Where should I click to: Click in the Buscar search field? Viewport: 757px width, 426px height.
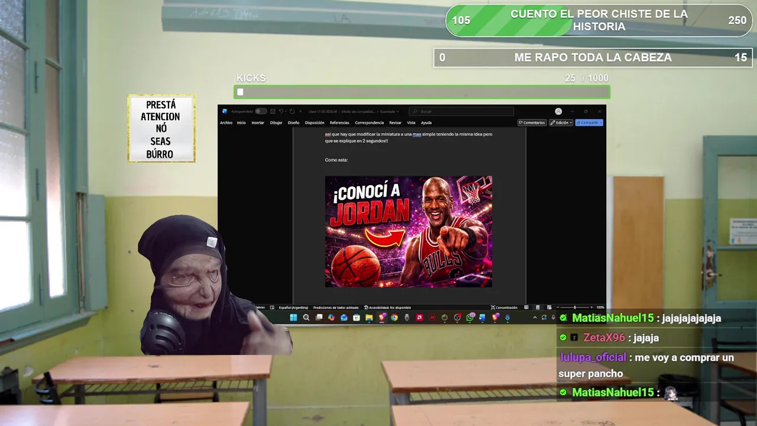point(461,111)
